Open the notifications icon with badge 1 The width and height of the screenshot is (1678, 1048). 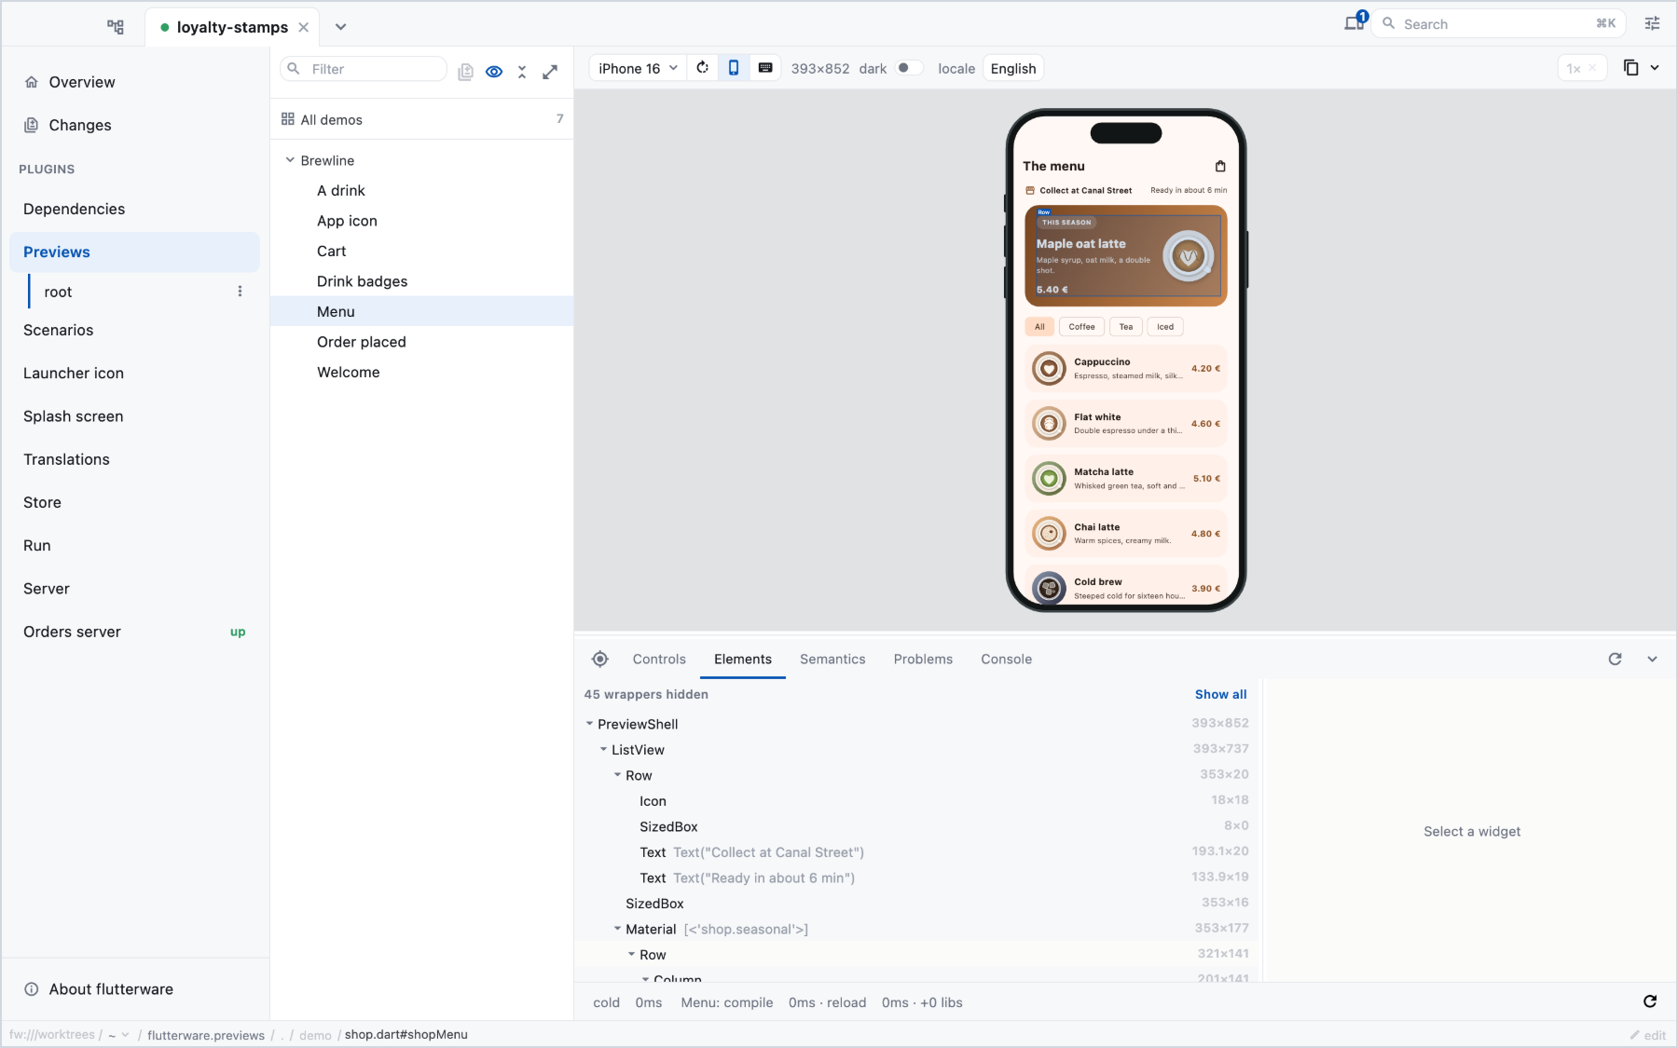coord(1355,22)
